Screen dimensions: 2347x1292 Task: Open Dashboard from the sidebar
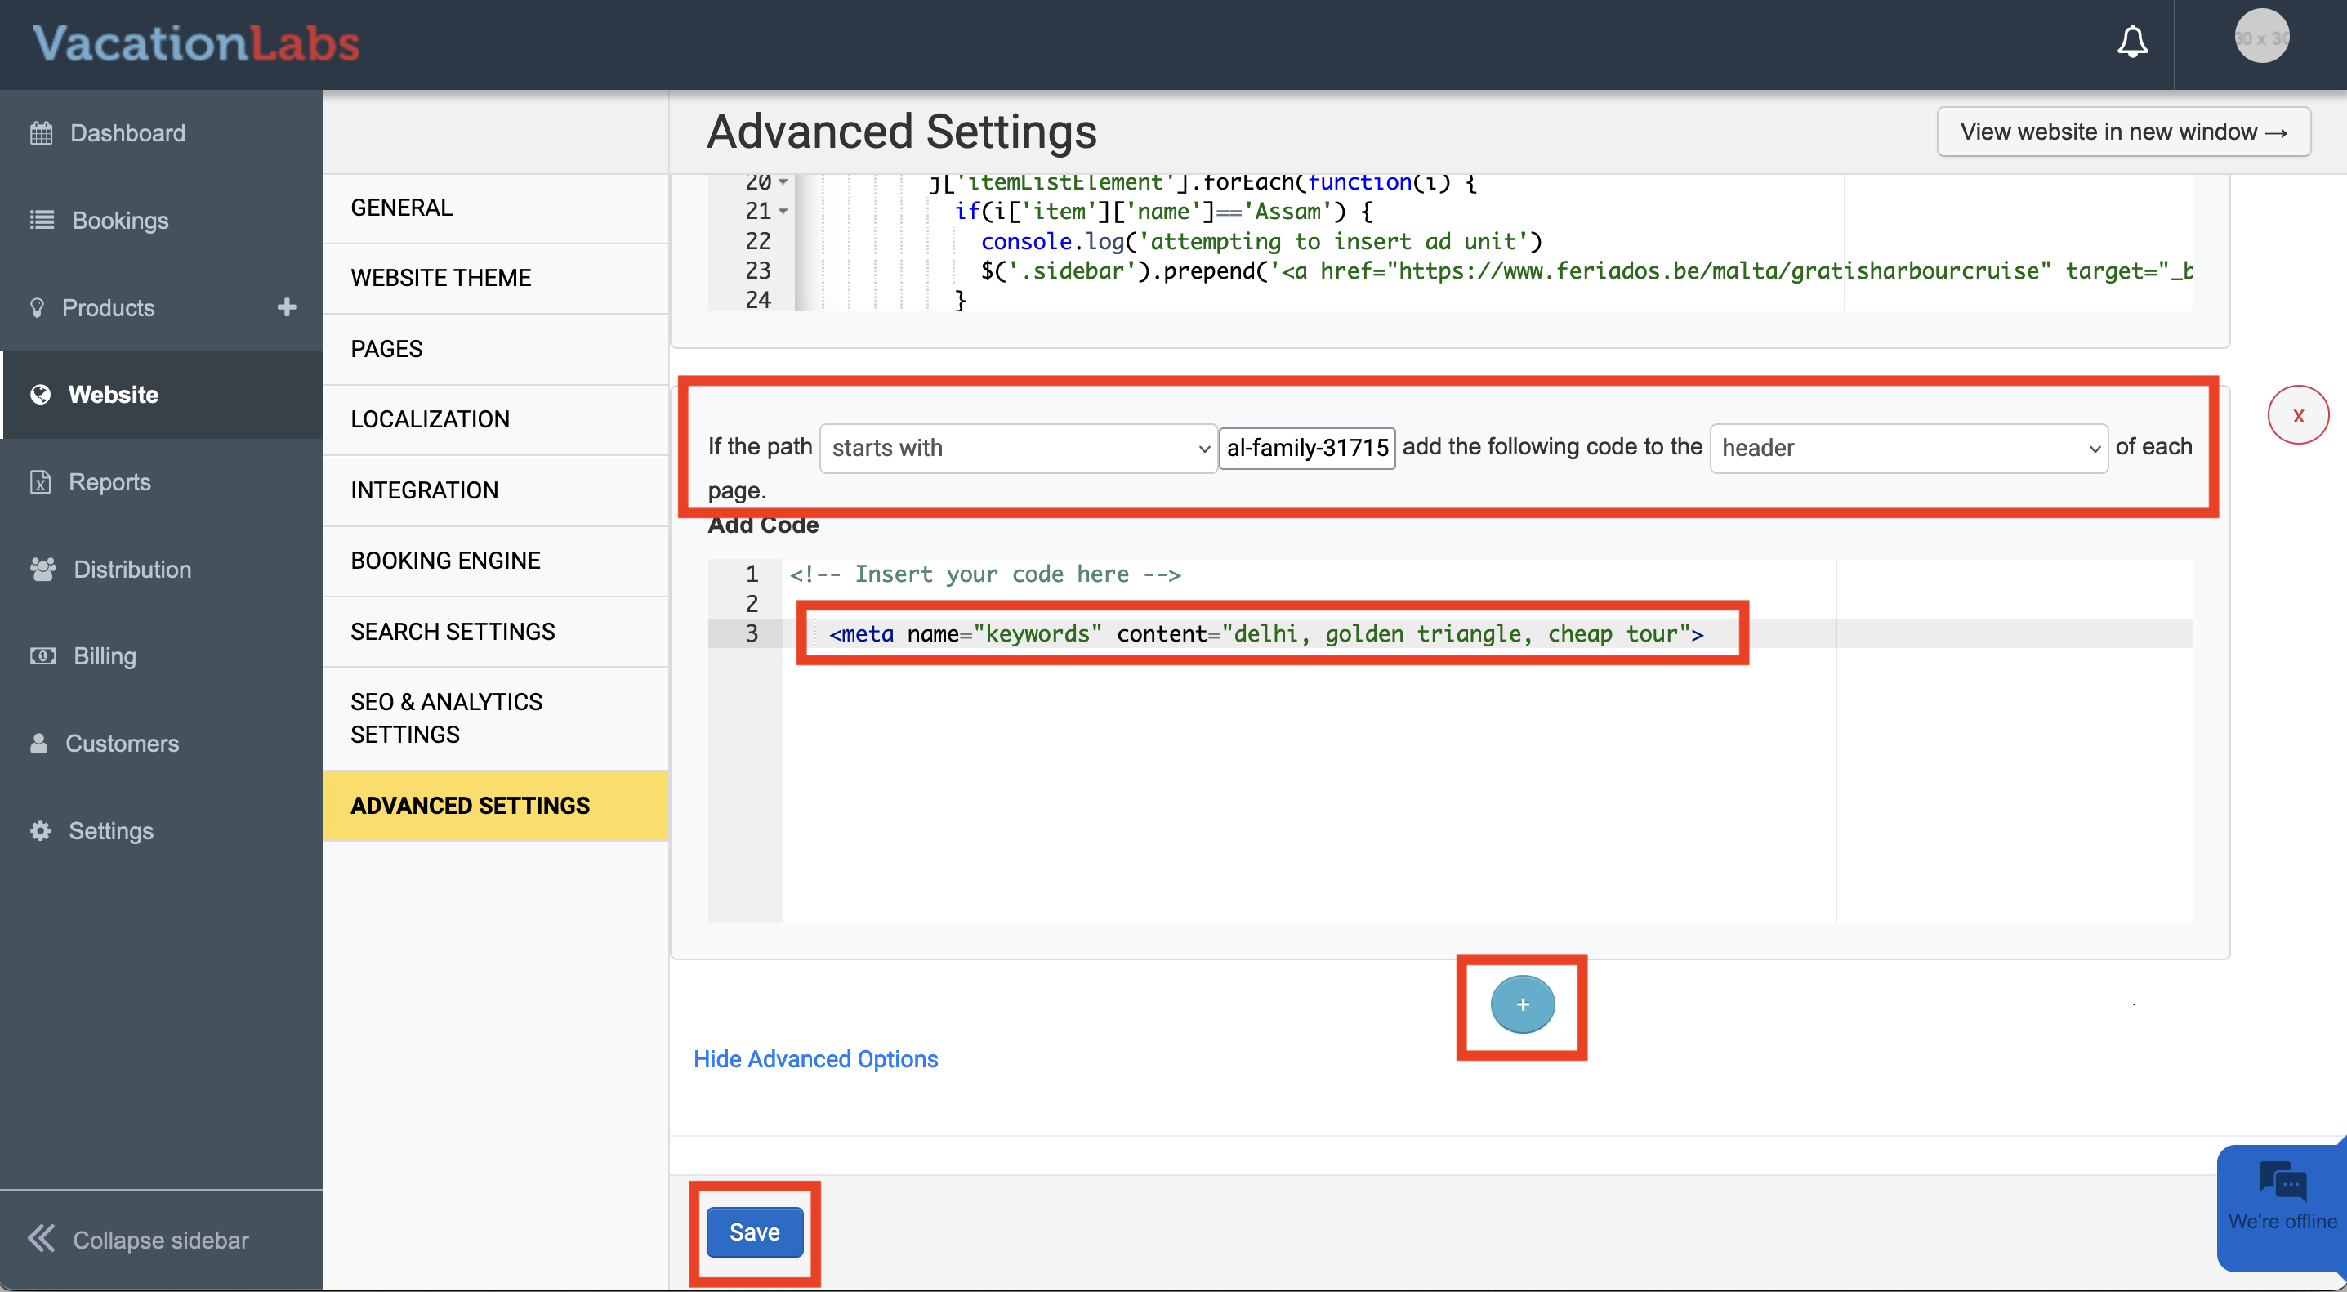pyautogui.click(x=127, y=133)
